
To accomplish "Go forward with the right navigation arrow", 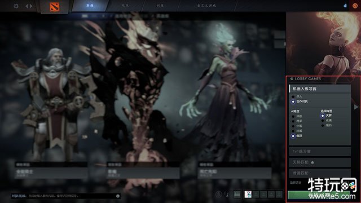I will click(x=31, y=6).
